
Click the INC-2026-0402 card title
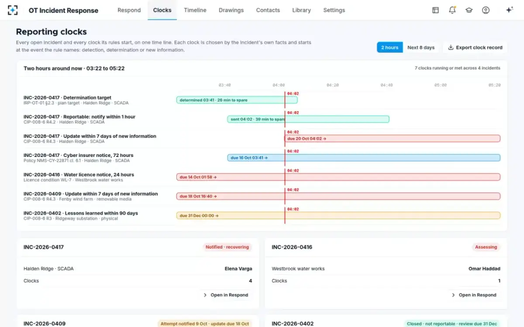[x=293, y=324]
